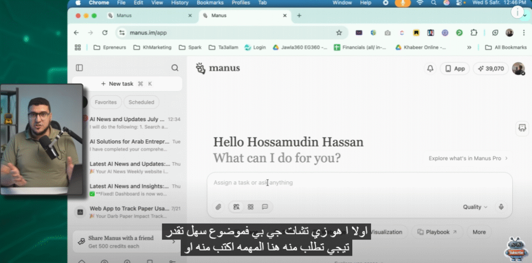Open the Edit menu
532x263 pixels.
coord(138,3)
